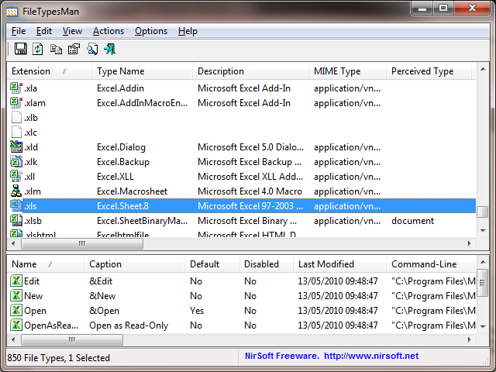Select the Excel.Backup type name cell
Viewport: 496px width, 372px height.
(123, 162)
